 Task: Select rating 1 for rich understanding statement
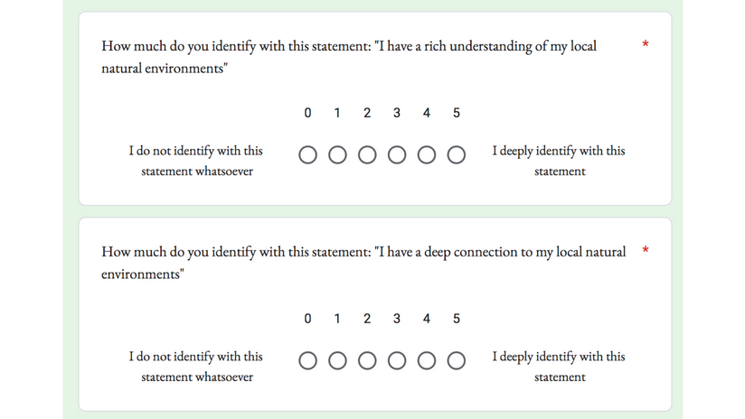pyautogui.click(x=337, y=155)
